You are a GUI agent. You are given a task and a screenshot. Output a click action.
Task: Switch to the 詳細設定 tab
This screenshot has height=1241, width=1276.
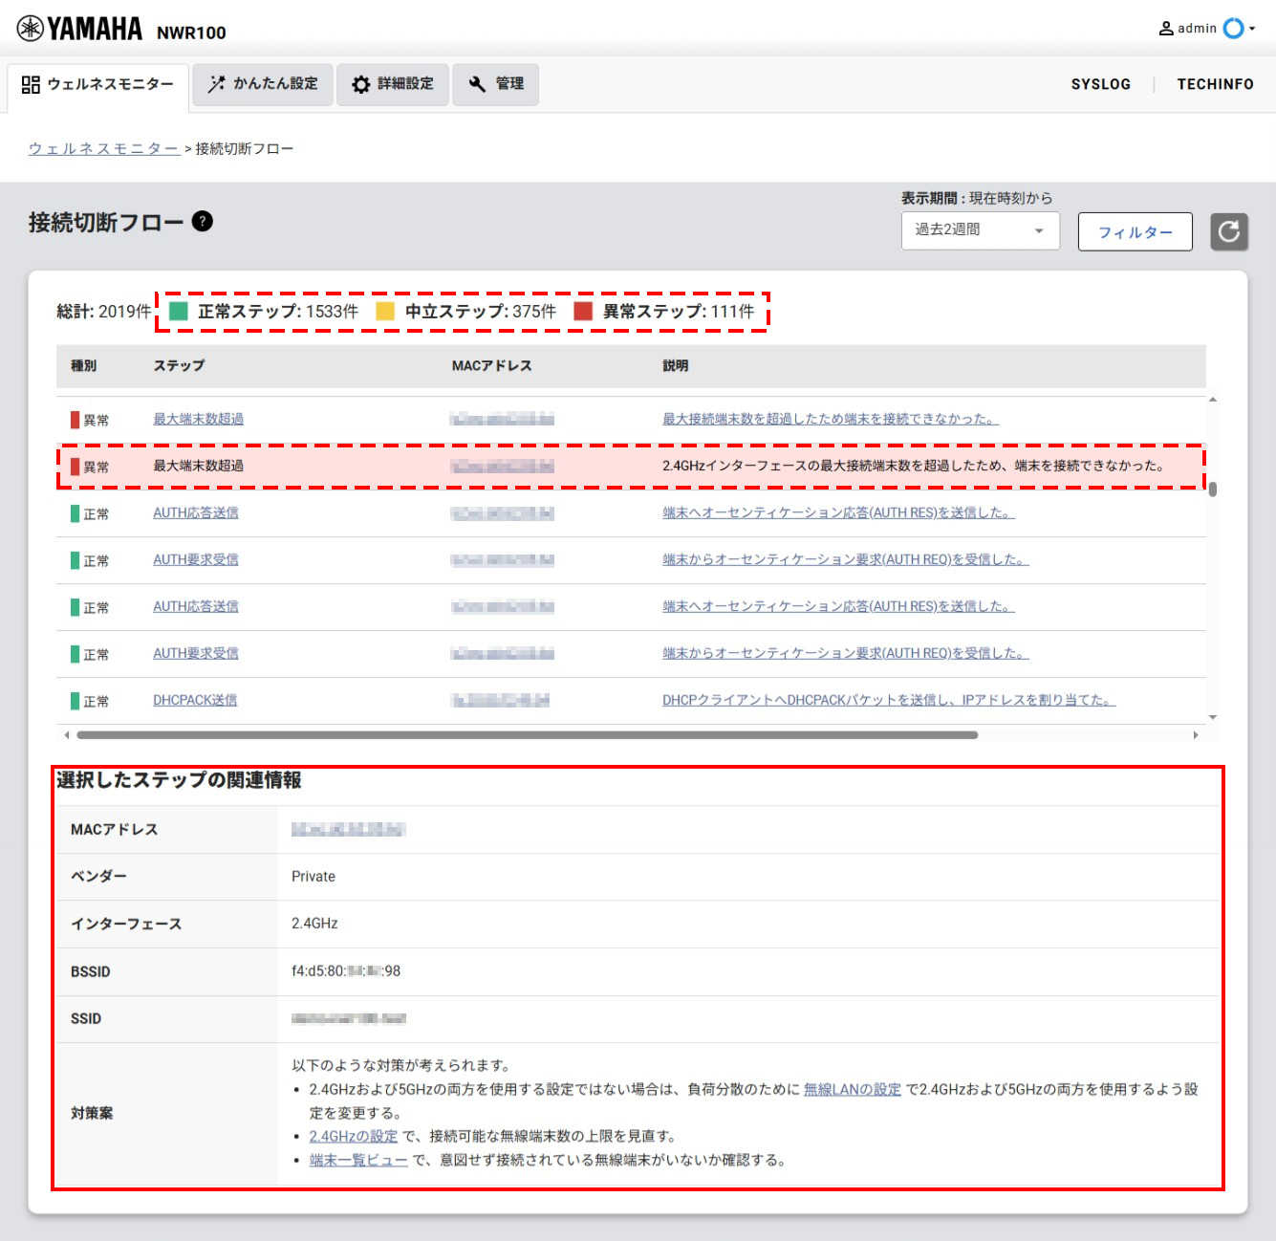[x=393, y=84]
